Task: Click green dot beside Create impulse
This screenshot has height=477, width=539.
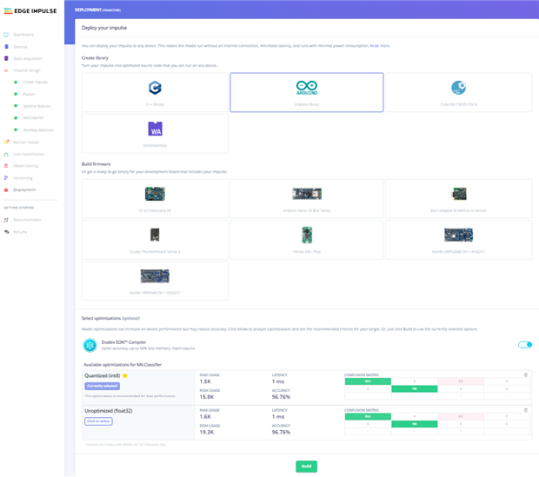Action: [x=16, y=83]
